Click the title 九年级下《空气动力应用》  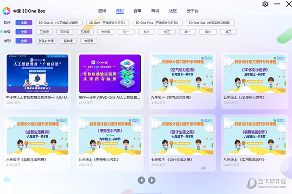coord(171,97)
